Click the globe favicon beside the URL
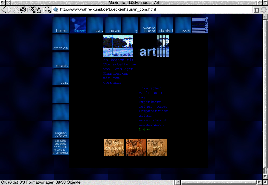The height and width of the screenshot is (185, 268). tap(56, 10)
